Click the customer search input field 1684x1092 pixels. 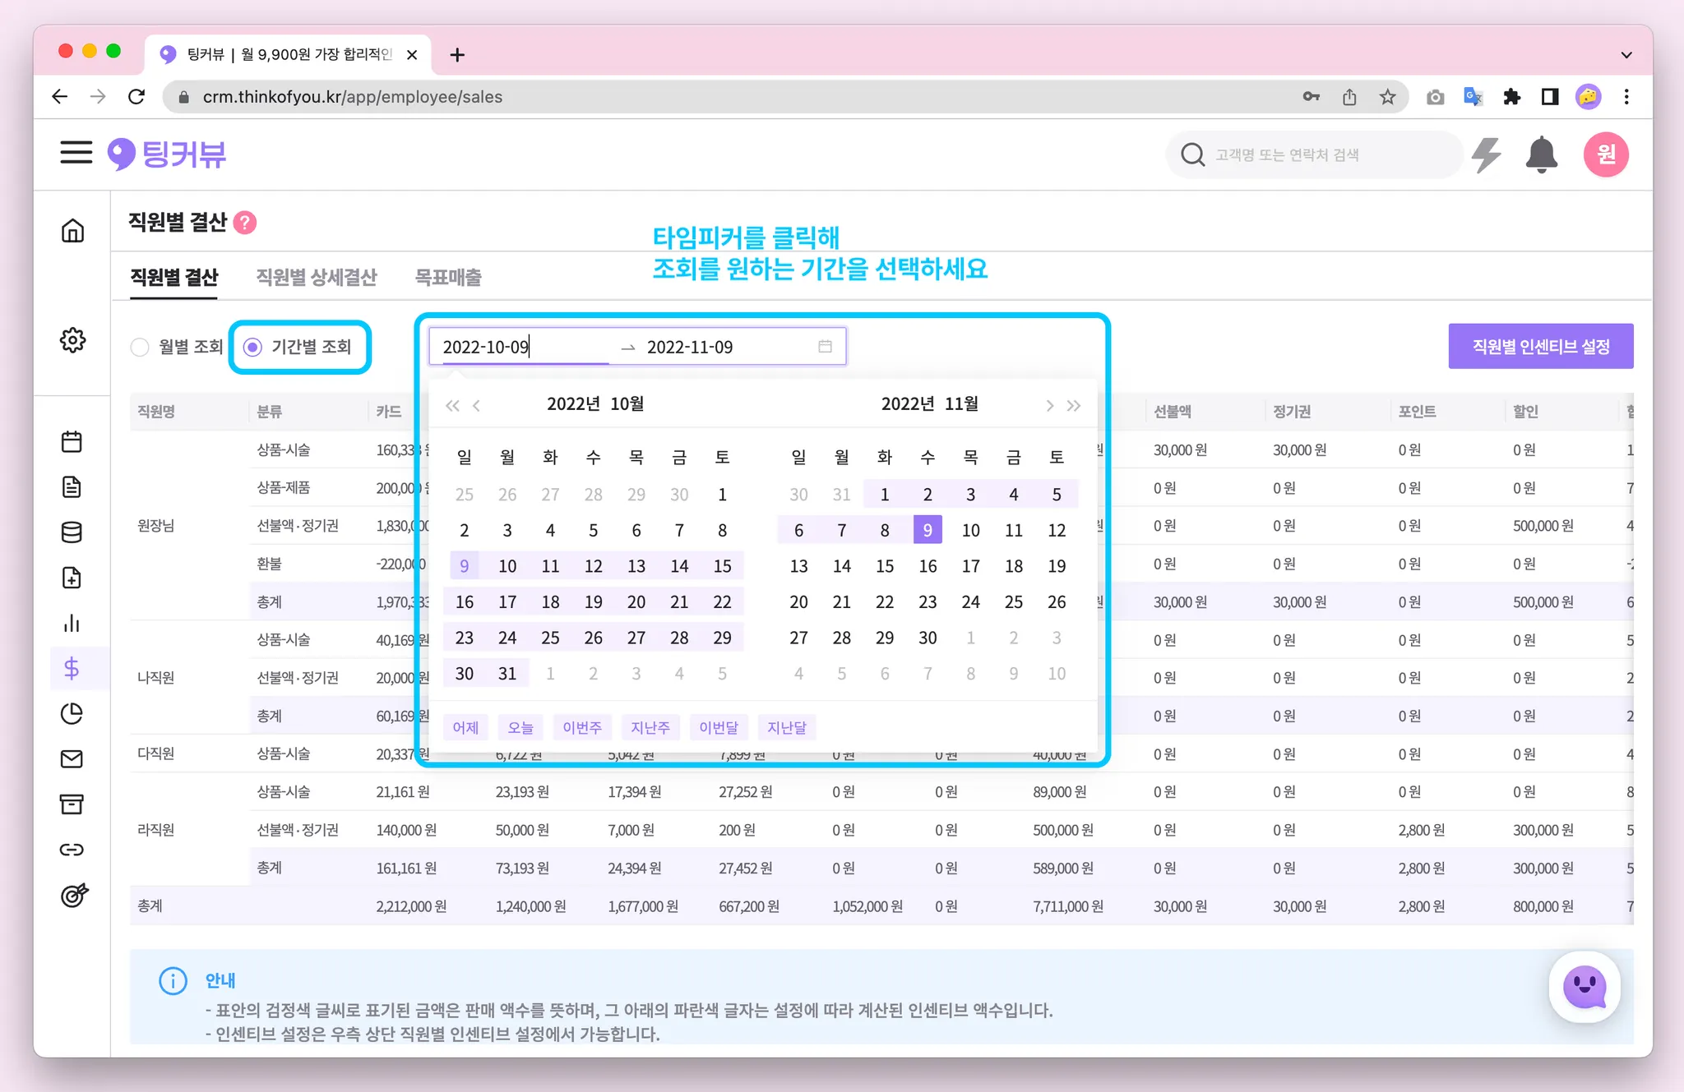1316,154
